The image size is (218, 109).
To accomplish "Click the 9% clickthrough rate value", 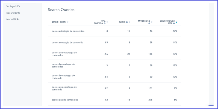I will click(x=175, y=88).
